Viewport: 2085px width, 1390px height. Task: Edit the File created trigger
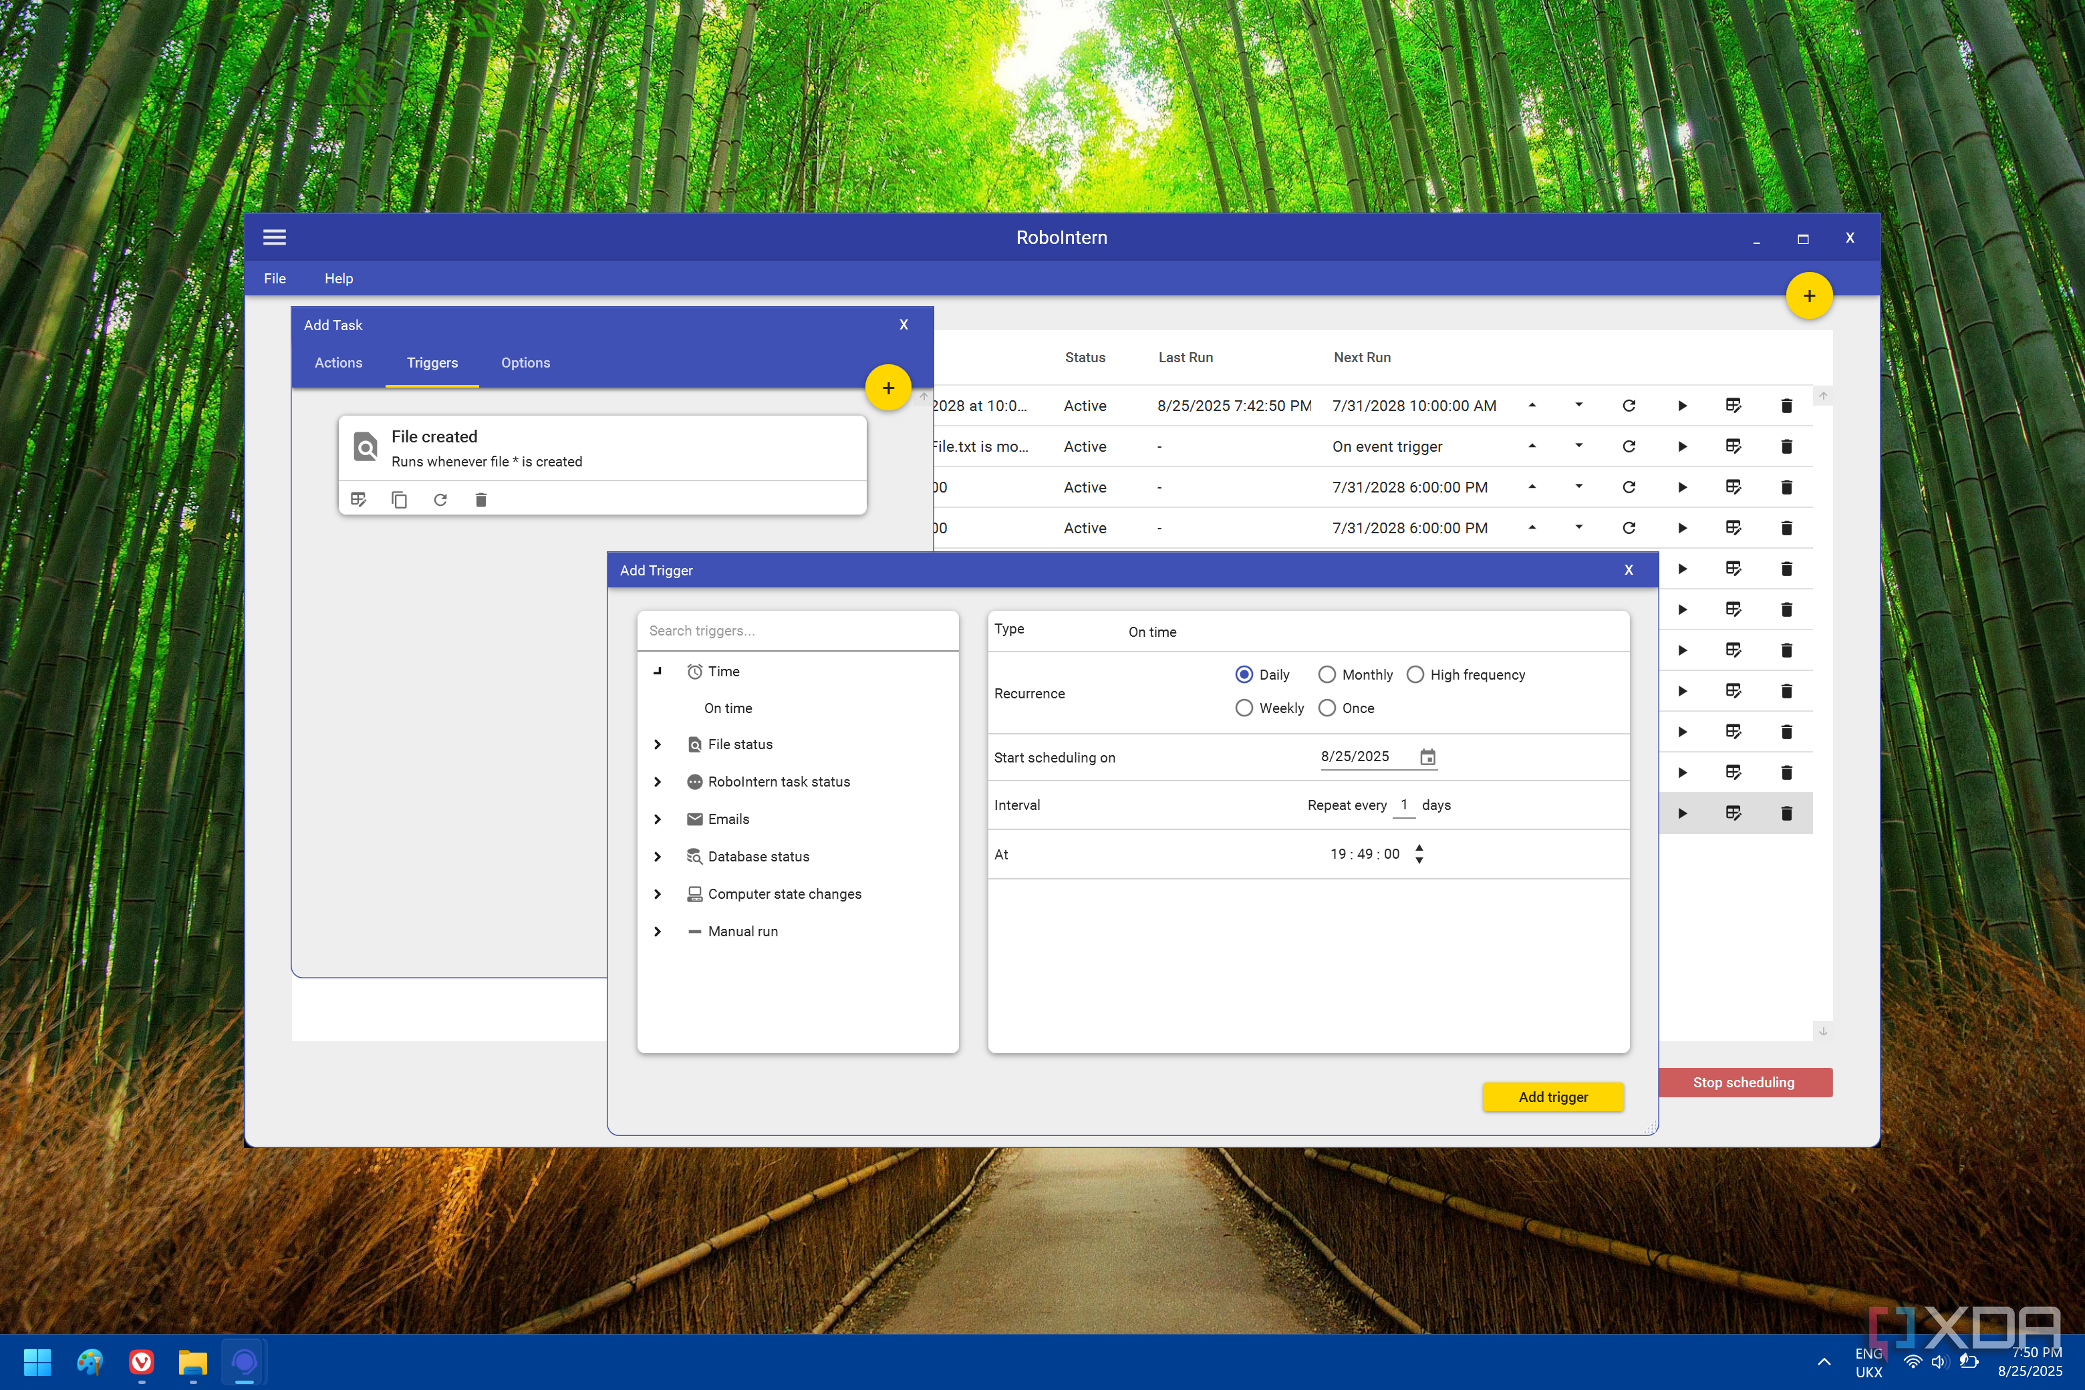pos(358,500)
